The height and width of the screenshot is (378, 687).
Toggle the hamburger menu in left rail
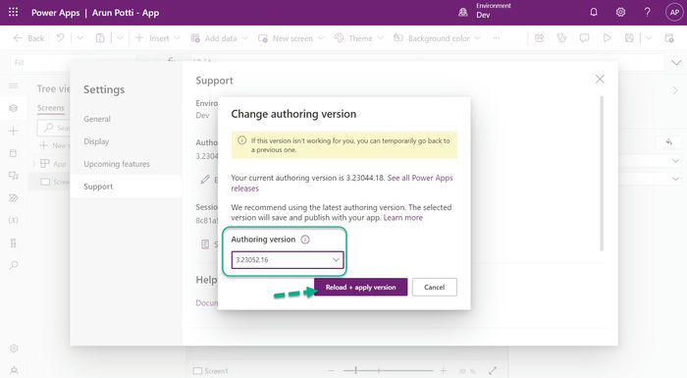click(13, 85)
